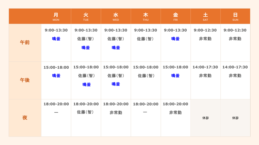
Task: Select the 月 MON column header
Action: point(56,16)
